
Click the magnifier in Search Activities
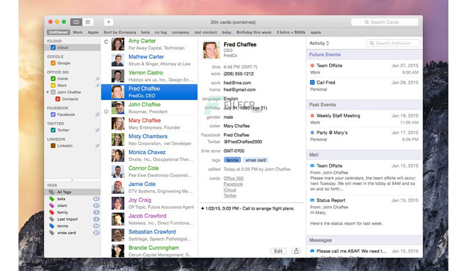tap(372, 43)
